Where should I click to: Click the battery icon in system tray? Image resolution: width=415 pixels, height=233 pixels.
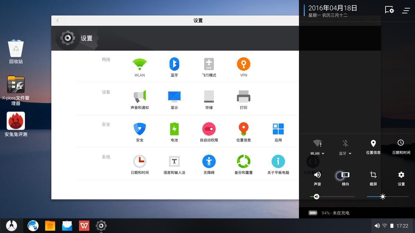pyautogui.click(x=392, y=226)
